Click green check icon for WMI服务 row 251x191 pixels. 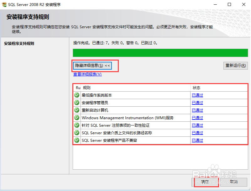pos(77,118)
